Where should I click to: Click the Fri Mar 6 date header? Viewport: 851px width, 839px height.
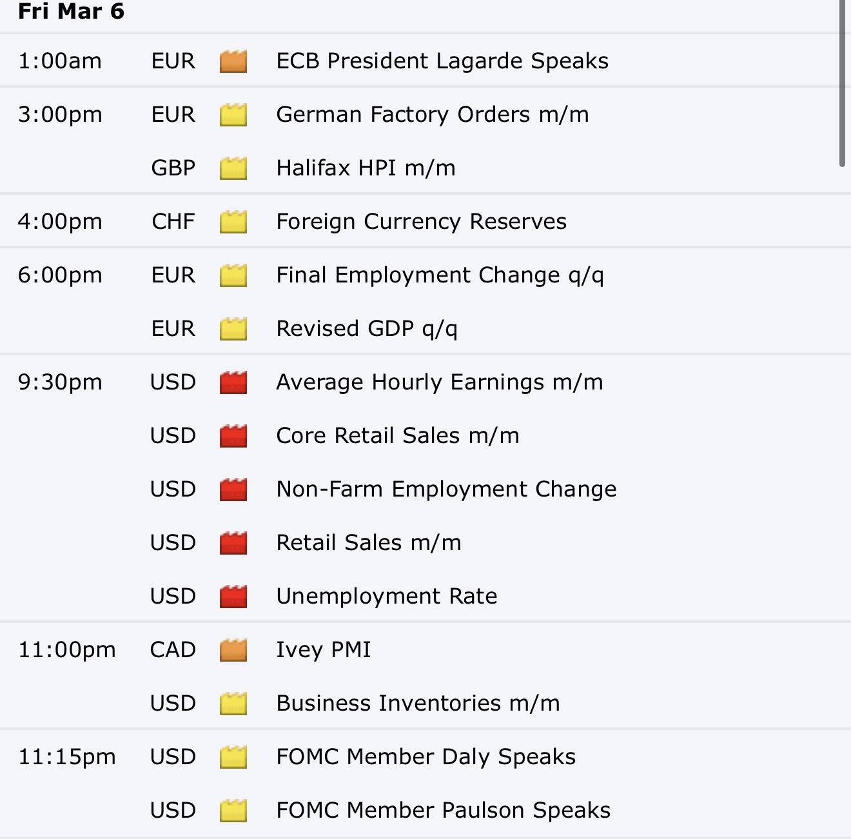71,12
